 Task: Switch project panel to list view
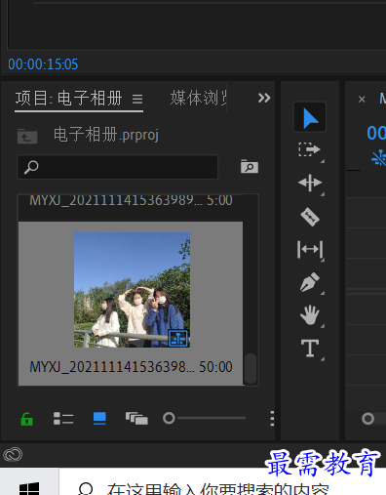tap(63, 419)
